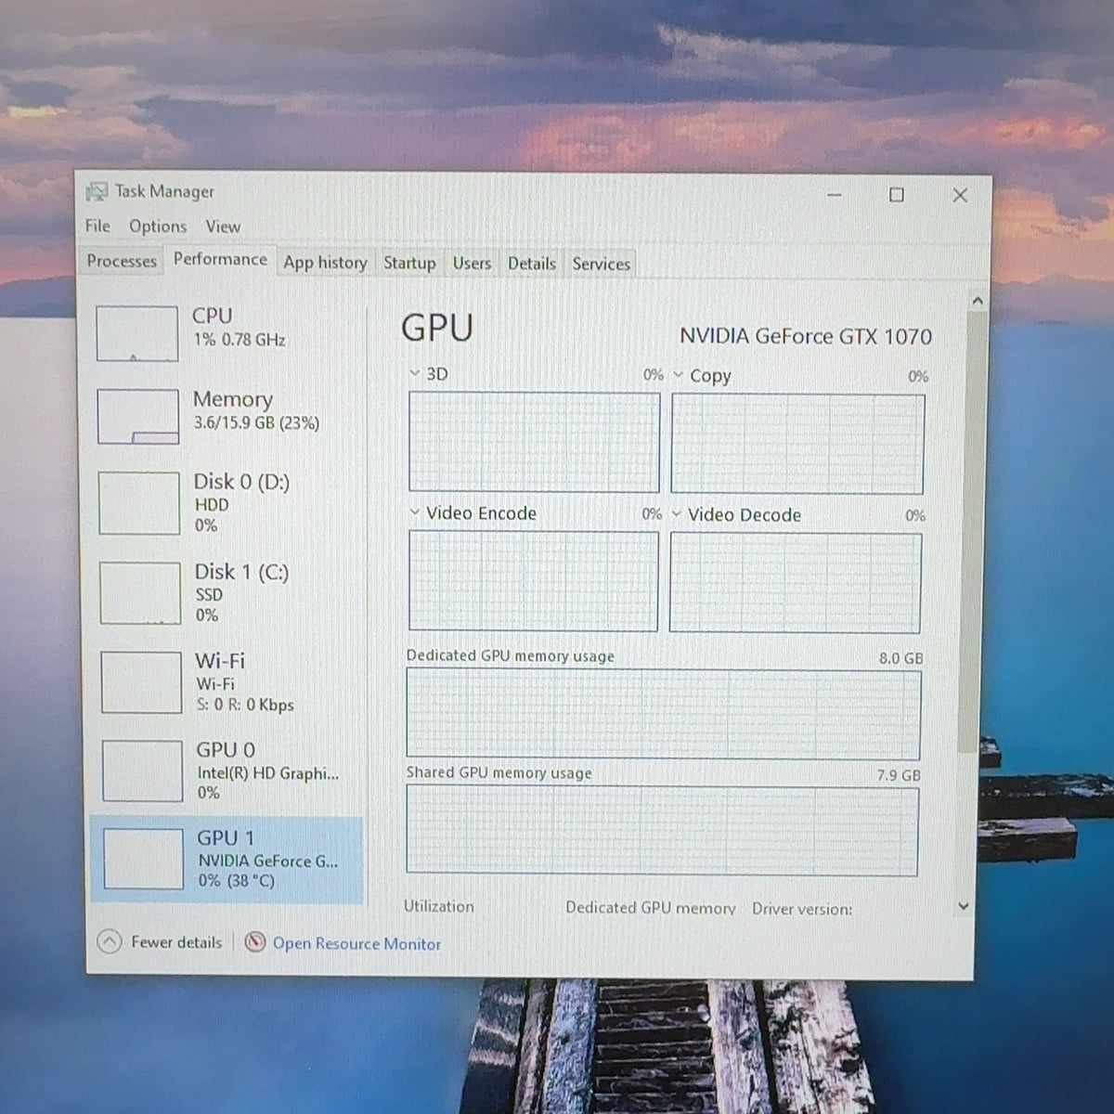Select the GPU 1 NVIDIA graph thumbnail
Screen dimensions: 1114x1114
144,859
